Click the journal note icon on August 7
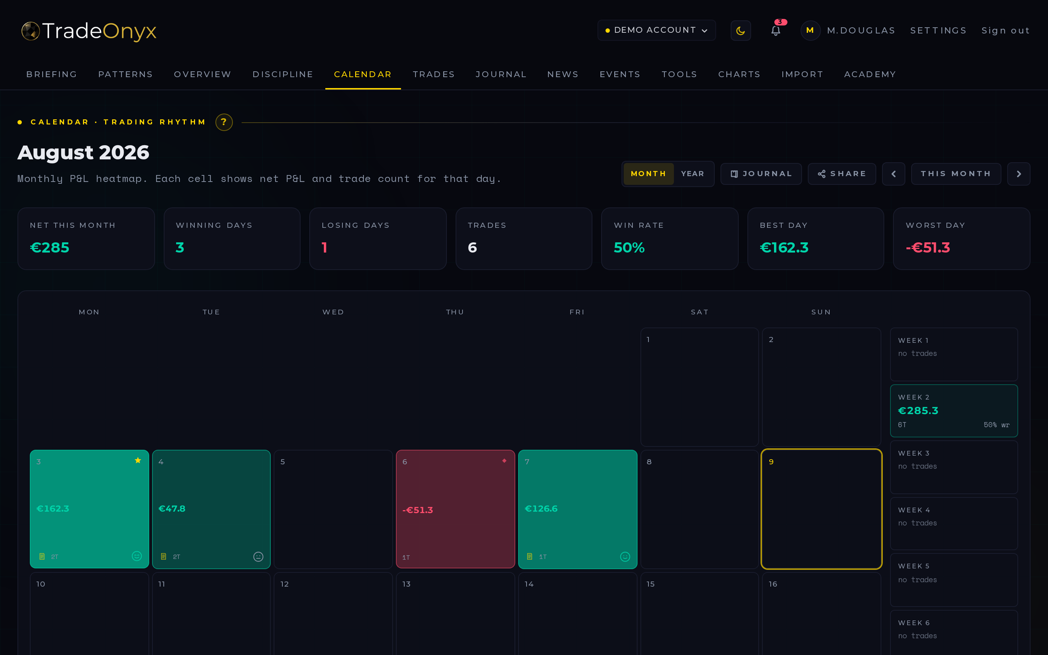The image size is (1048, 655). click(529, 556)
